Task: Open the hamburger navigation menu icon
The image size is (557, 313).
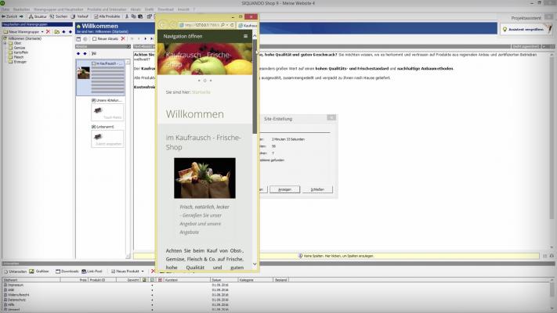Action: click(245, 36)
